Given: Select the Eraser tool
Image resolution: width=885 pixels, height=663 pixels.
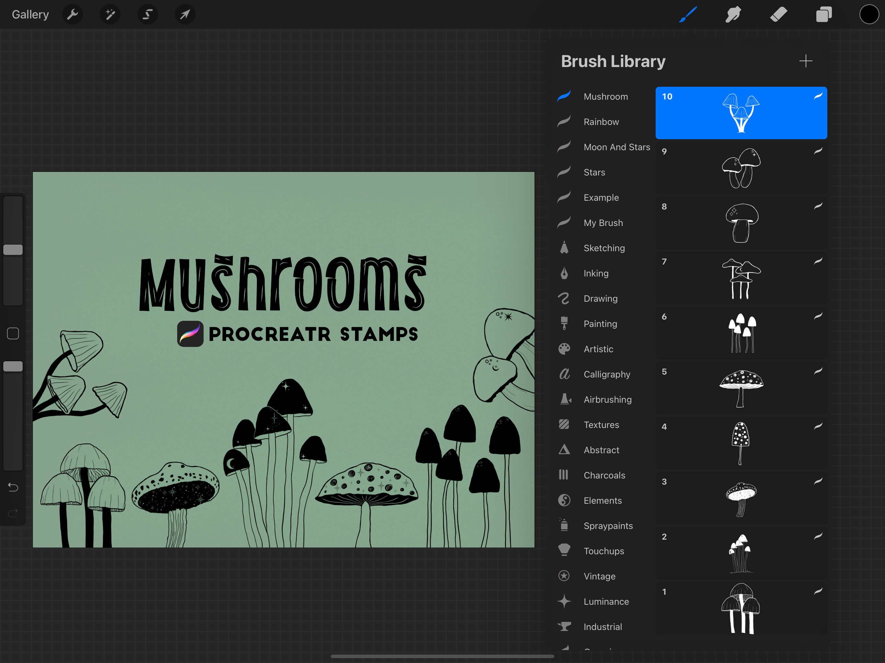Looking at the screenshot, I should [x=778, y=15].
